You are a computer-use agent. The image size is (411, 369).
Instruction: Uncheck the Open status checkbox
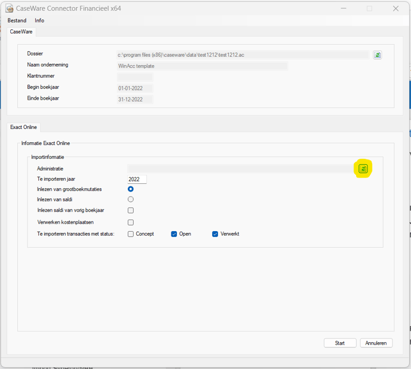pos(174,234)
